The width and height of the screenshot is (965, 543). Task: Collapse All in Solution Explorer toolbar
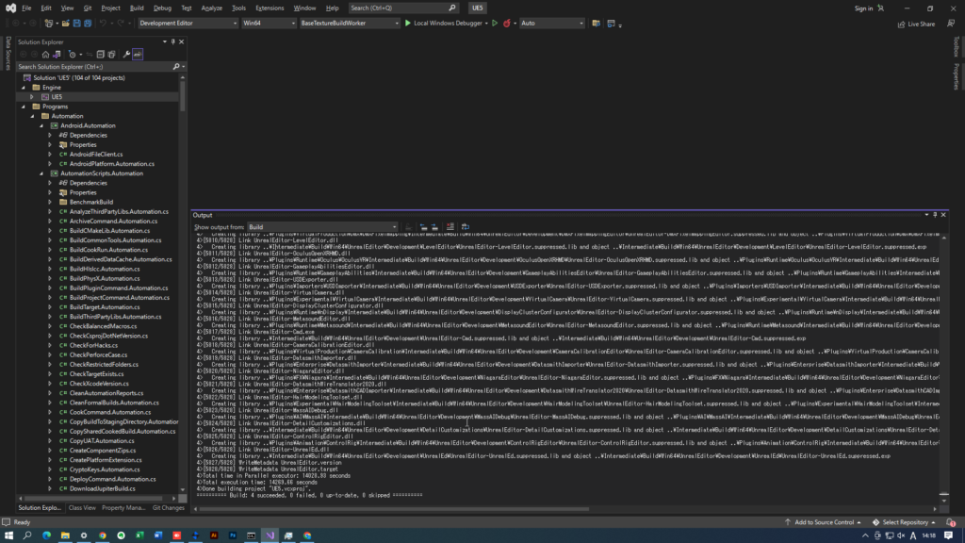coord(100,54)
